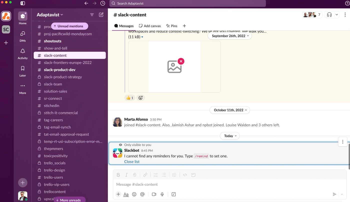This screenshot has width=350, height=202.
Task: Open huddle options chevron
Action: 337,15
